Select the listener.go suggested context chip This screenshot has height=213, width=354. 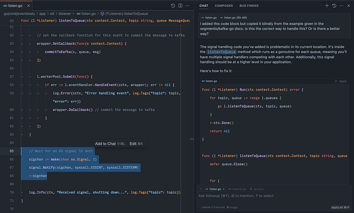click(238, 189)
